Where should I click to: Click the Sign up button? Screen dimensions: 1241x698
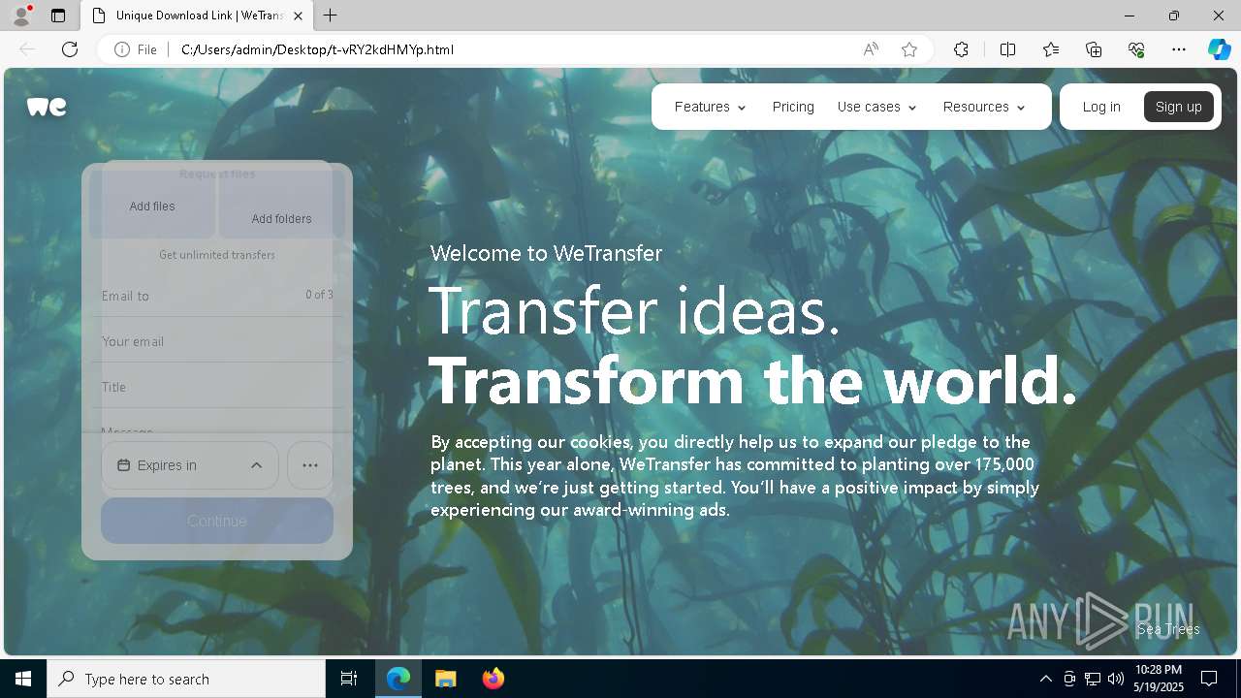(x=1179, y=107)
